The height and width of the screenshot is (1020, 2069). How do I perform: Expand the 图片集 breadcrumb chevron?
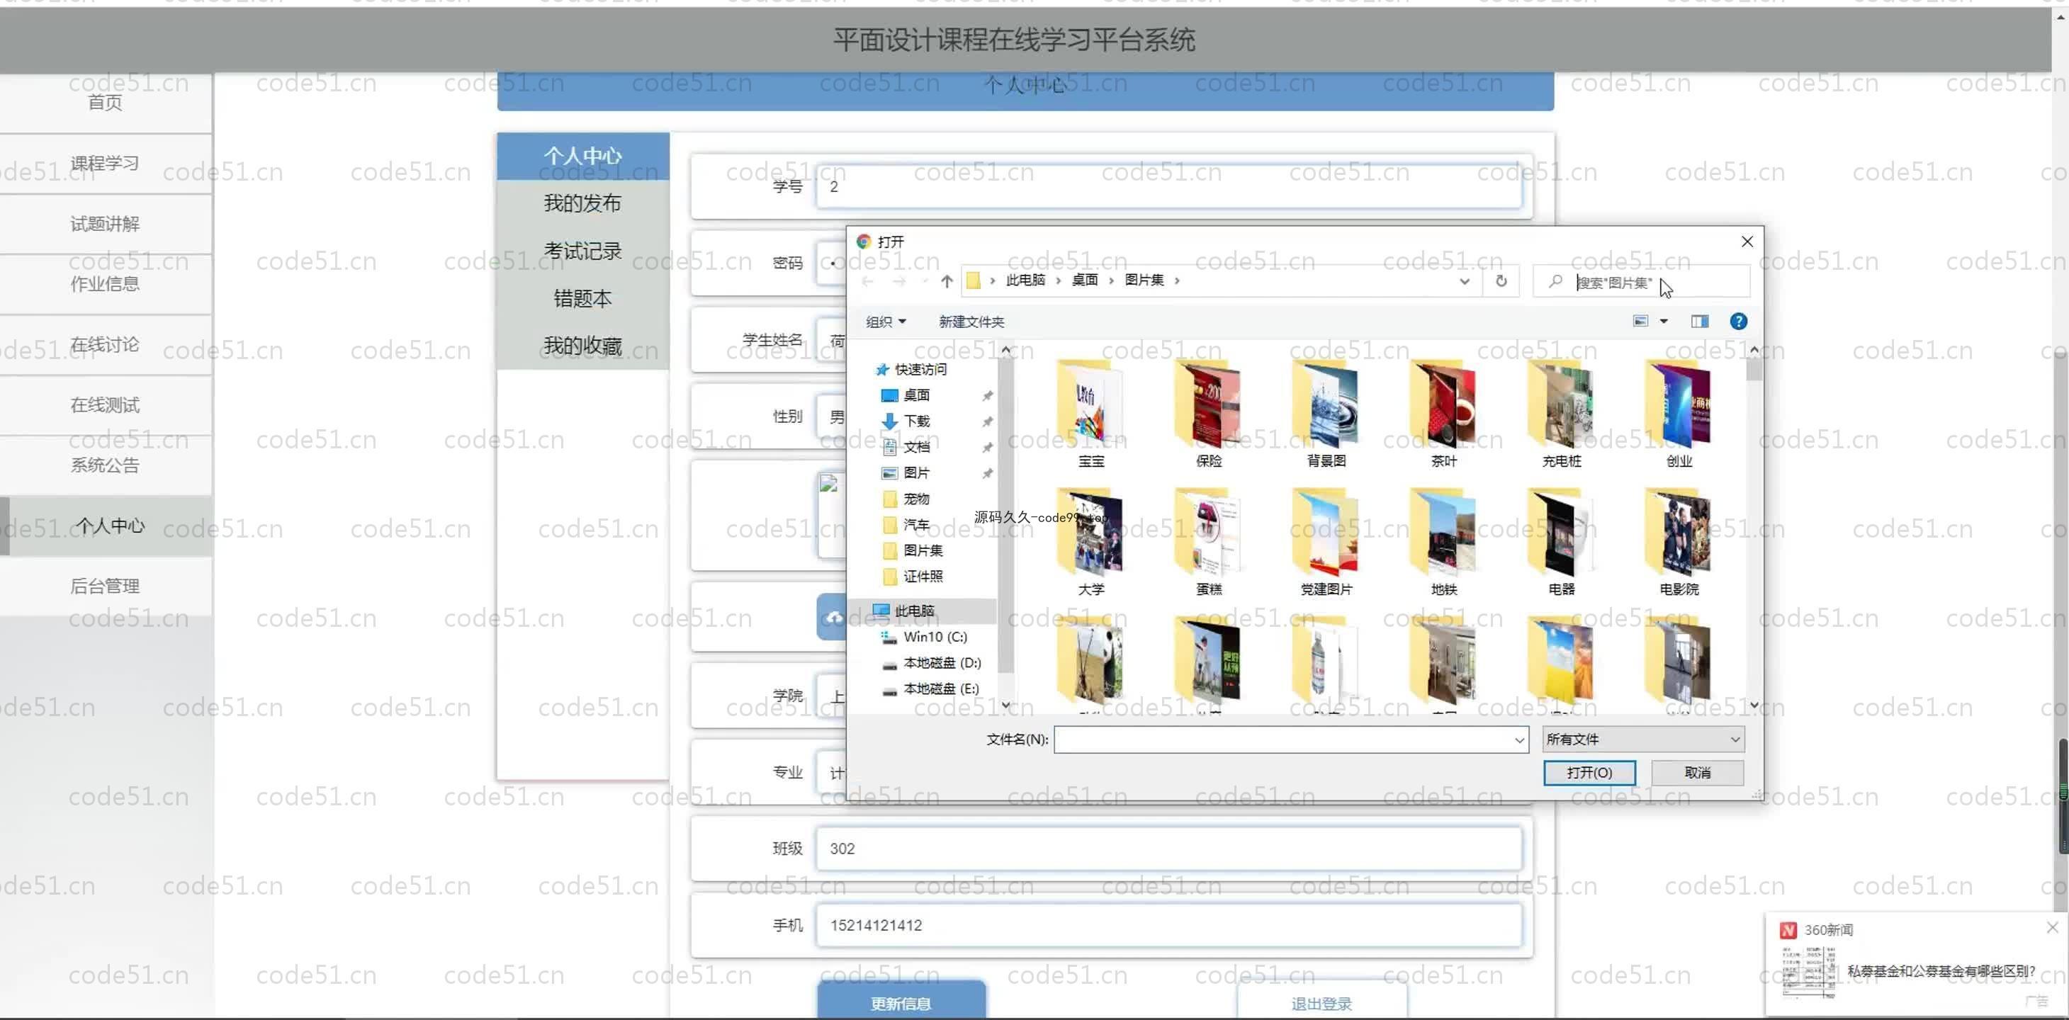(x=1177, y=280)
